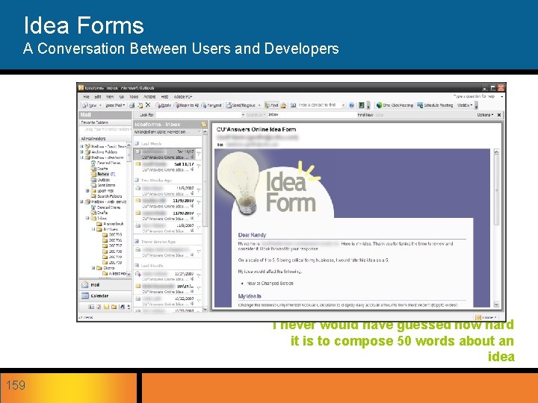Image resolution: width=538 pixels, height=403 pixels.
Task: Click the Shortcuts icon in navigation strip
Action: tap(122, 307)
